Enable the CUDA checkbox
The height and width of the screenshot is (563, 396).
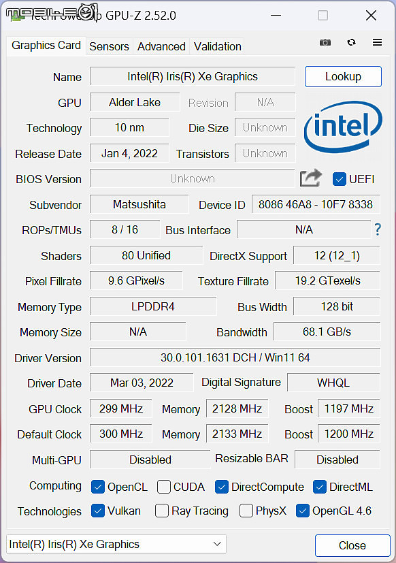point(164,487)
